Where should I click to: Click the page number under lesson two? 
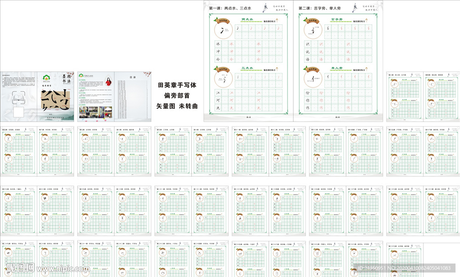point(338,117)
